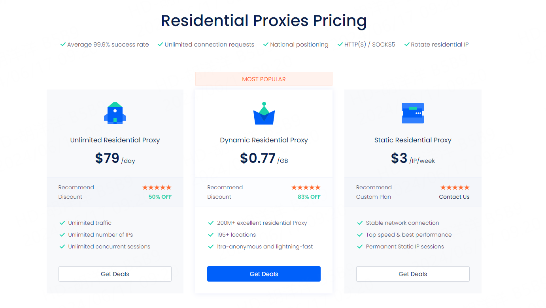The width and height of the screenshot is (546, 308).
Task: Click the $79 /day price
Action: point(115,158)
